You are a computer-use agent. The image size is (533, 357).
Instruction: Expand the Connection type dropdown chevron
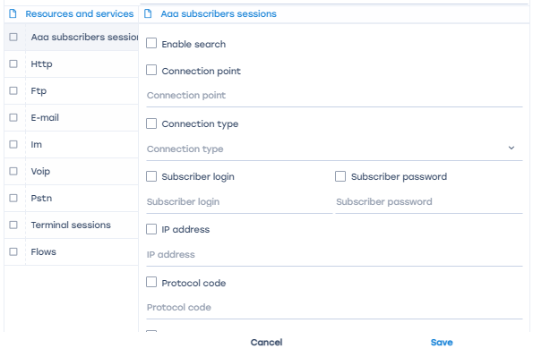point(512,148)
